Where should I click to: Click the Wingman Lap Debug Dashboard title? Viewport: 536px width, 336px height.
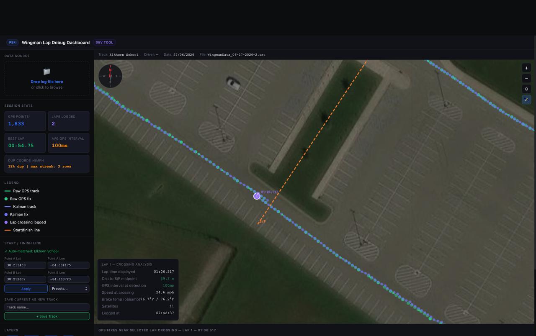click(x=56, y=43)
